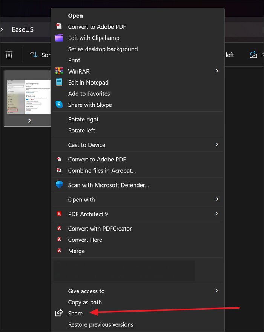Expand the Open with submenu arrow
Viewport: 264px width, 332px height.
217,199
